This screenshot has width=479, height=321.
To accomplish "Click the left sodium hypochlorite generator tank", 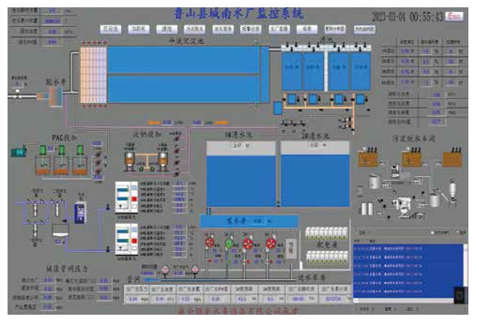I will 129,159.
